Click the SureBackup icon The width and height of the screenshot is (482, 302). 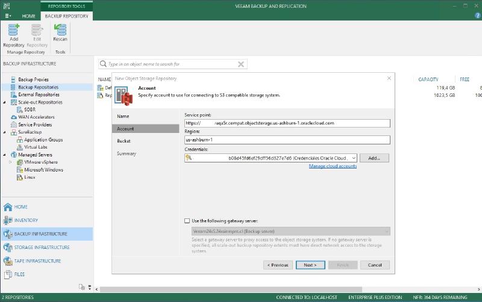click(13, 132)
